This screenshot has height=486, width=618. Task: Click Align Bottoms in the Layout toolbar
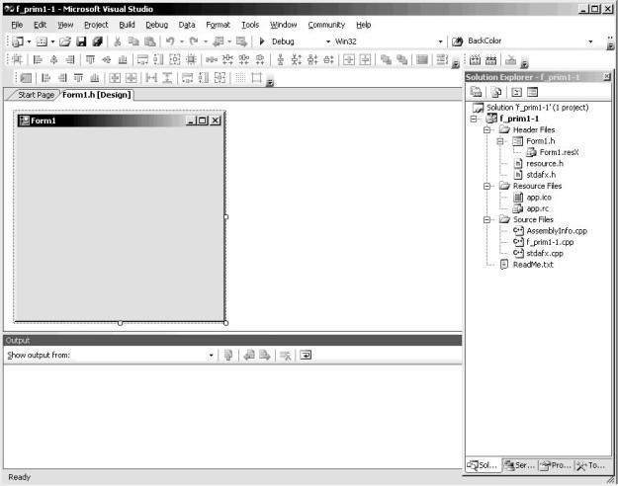[x=123, y=59]
